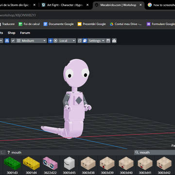The height and width of the screenshot is (175, 175).
Task: Click the magnifier icon in search box
Action: click(x=137, y=153)
